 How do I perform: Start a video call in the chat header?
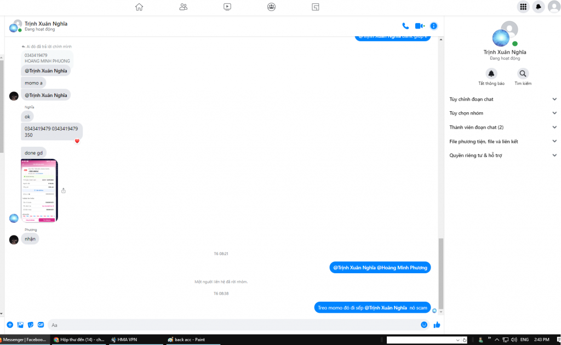click(x=420, y=26)
